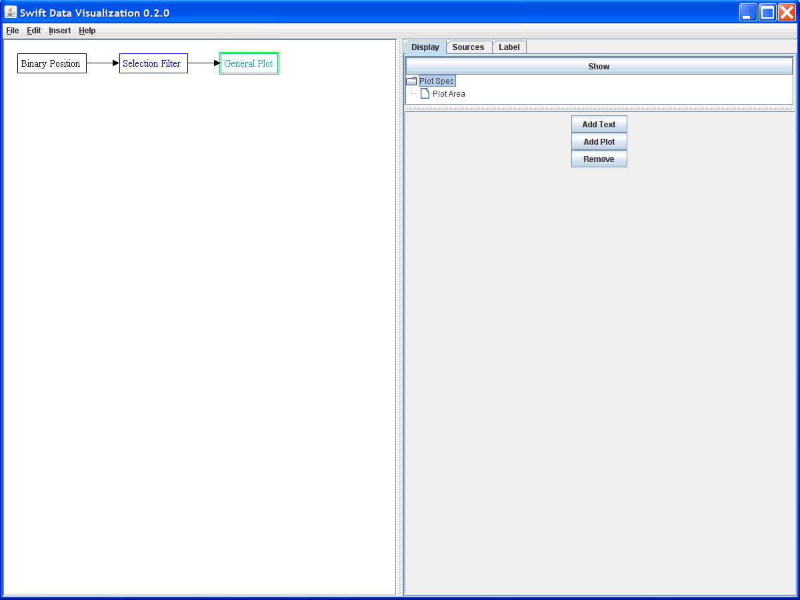Minimize the Swift Data Visualization window
This screenshot has width=800, height=600.
748,12
